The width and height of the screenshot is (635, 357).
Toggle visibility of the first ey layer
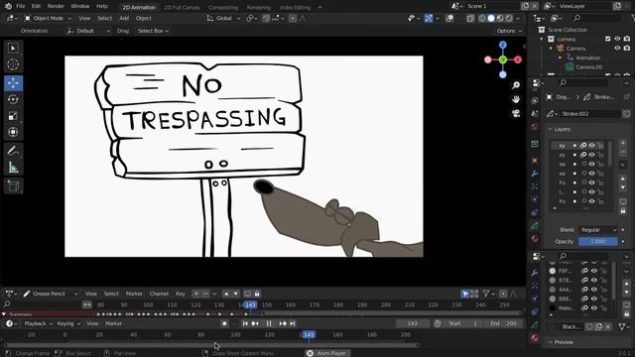point(591,146)
